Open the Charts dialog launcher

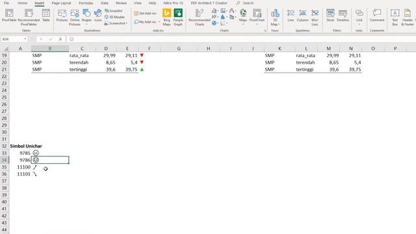(265, 31)
